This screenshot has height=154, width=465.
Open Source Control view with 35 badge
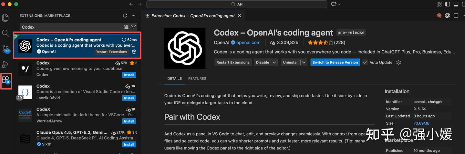pos(6,49)
